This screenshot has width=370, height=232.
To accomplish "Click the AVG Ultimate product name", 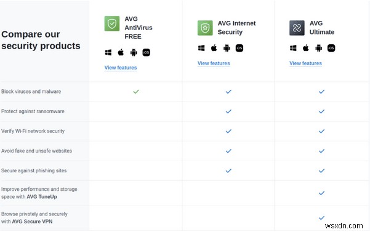I will 322,28.
